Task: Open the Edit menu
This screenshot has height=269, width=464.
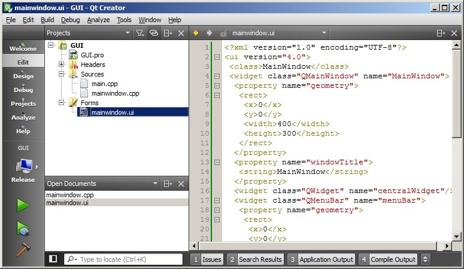Action: 28,20
